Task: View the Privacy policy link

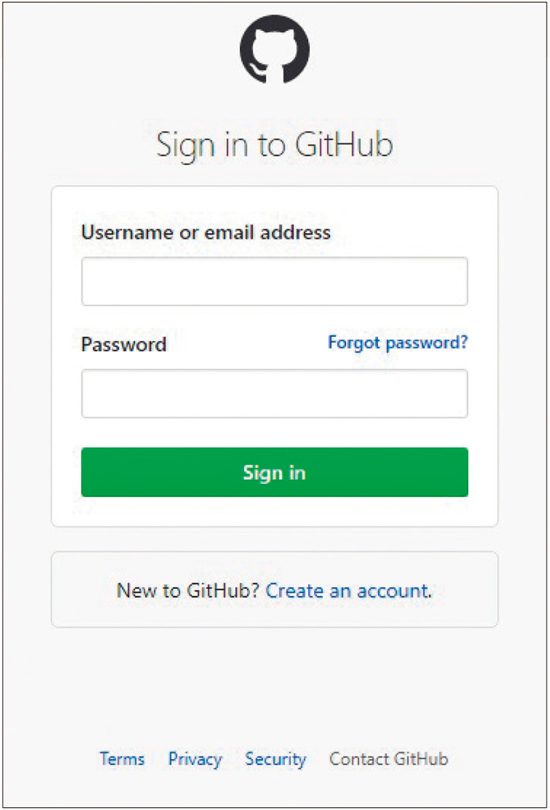Action: (195, 759)
